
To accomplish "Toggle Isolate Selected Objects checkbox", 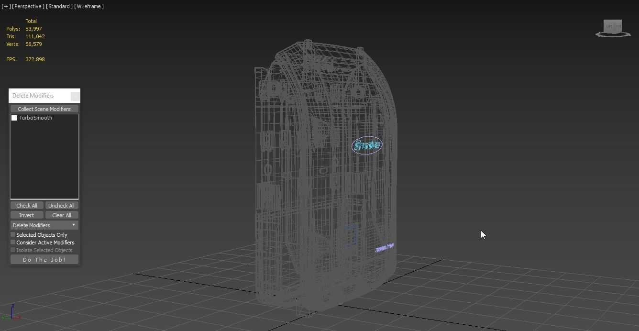I will point(13,250).
